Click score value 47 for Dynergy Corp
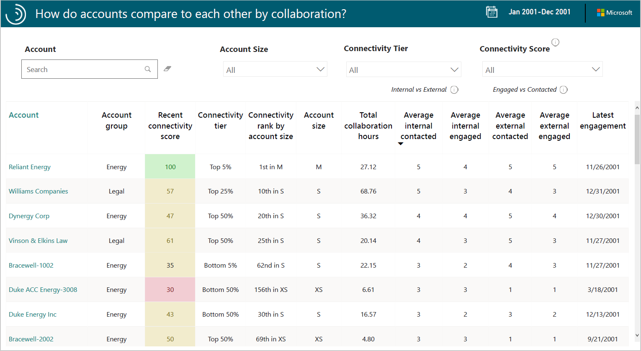The height and width of the screenshot is (351, 641). pos(170,216)
